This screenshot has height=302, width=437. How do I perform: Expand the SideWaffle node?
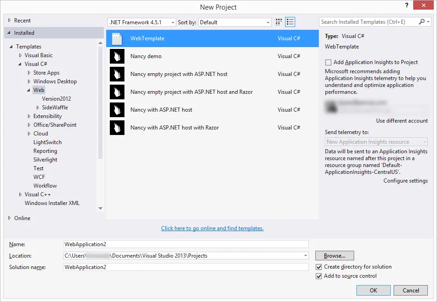coord(38,108)
